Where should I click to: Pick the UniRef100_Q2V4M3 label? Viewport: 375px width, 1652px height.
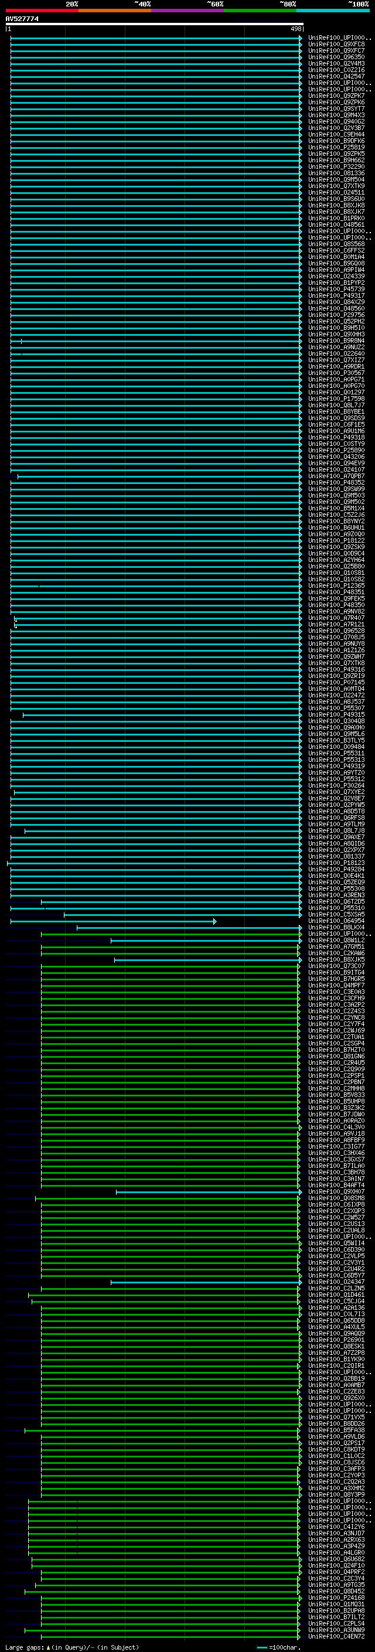(336, 63)
